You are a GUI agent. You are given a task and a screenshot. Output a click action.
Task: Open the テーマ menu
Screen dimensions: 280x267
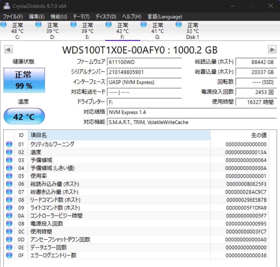point(81,17)
